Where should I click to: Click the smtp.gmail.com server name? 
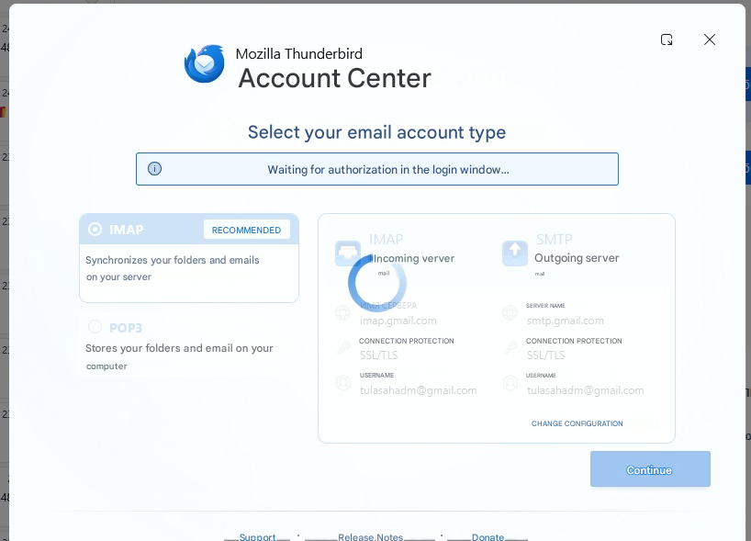click(566, 321)
